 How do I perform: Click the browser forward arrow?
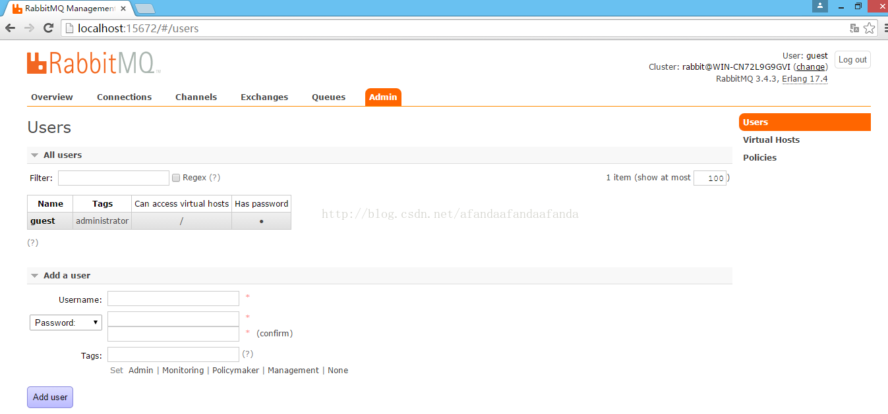coord(29,28)
